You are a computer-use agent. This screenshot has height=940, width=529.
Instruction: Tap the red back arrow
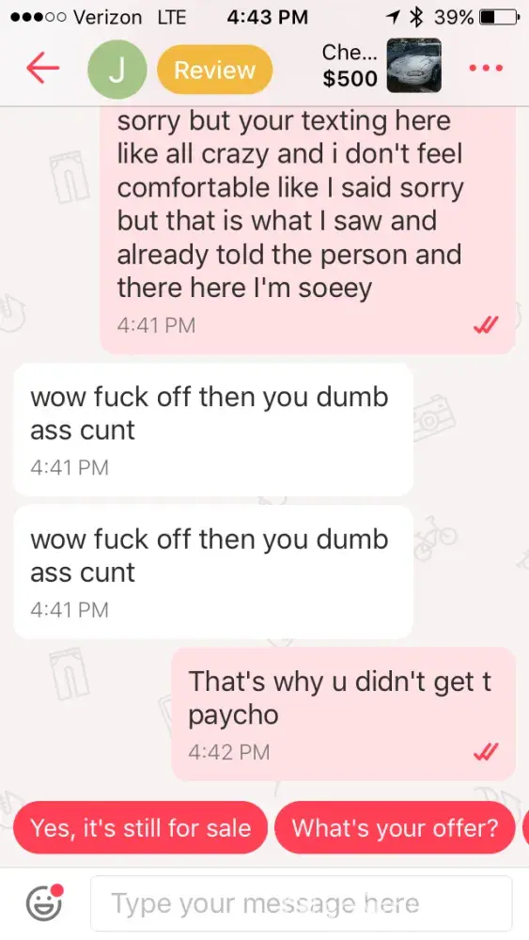43,67
